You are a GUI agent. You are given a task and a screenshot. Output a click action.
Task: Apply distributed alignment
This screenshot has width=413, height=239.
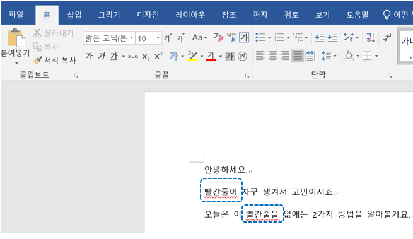tap(310, 55)
